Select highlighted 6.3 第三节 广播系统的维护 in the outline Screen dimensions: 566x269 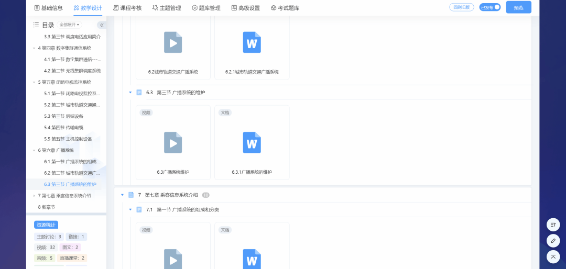[x=70, y=184]
